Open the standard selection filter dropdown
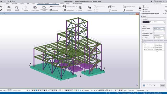Viewport: 167px width, 94px height. point(87,90)
